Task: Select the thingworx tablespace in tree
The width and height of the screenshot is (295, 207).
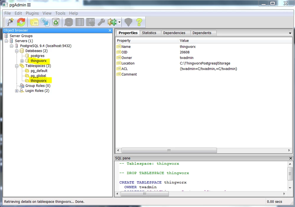Action: point(38,81)
